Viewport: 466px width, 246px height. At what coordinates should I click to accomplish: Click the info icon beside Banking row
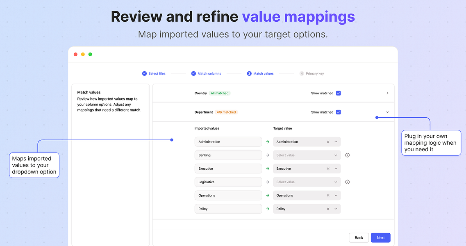(x=347, y=155)
